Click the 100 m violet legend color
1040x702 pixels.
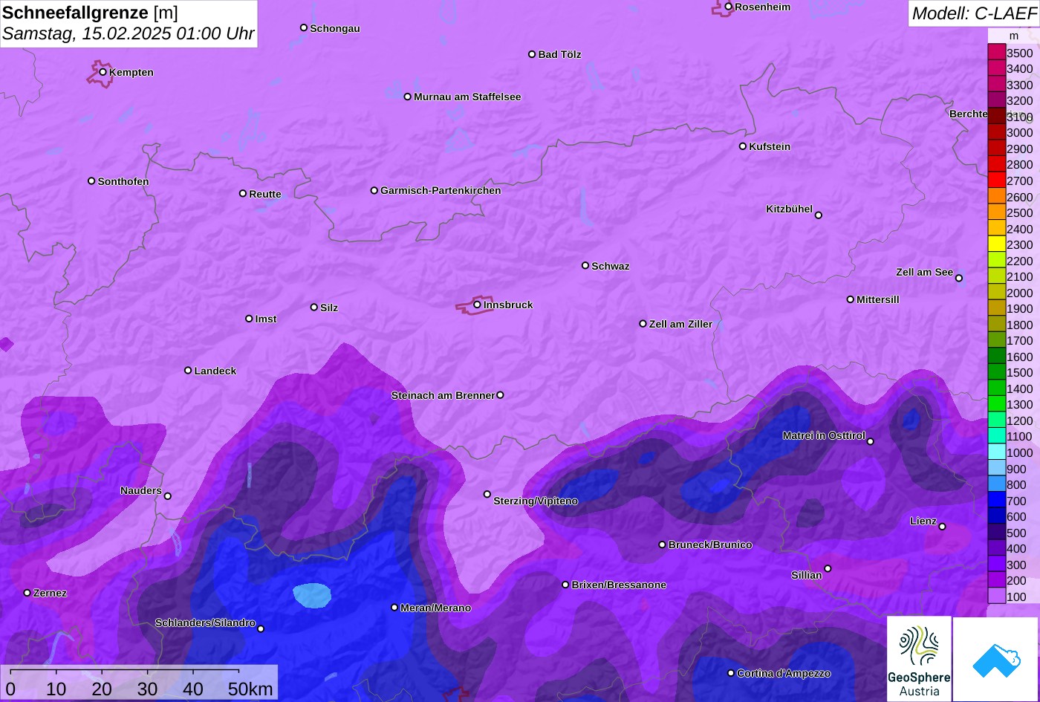996,597
